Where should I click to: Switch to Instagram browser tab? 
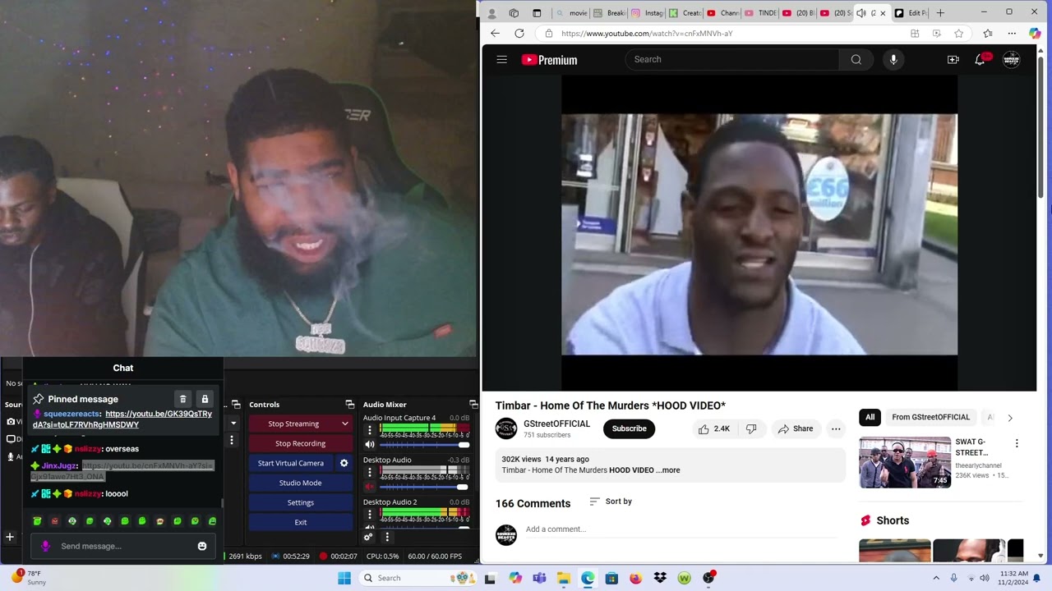647,13
